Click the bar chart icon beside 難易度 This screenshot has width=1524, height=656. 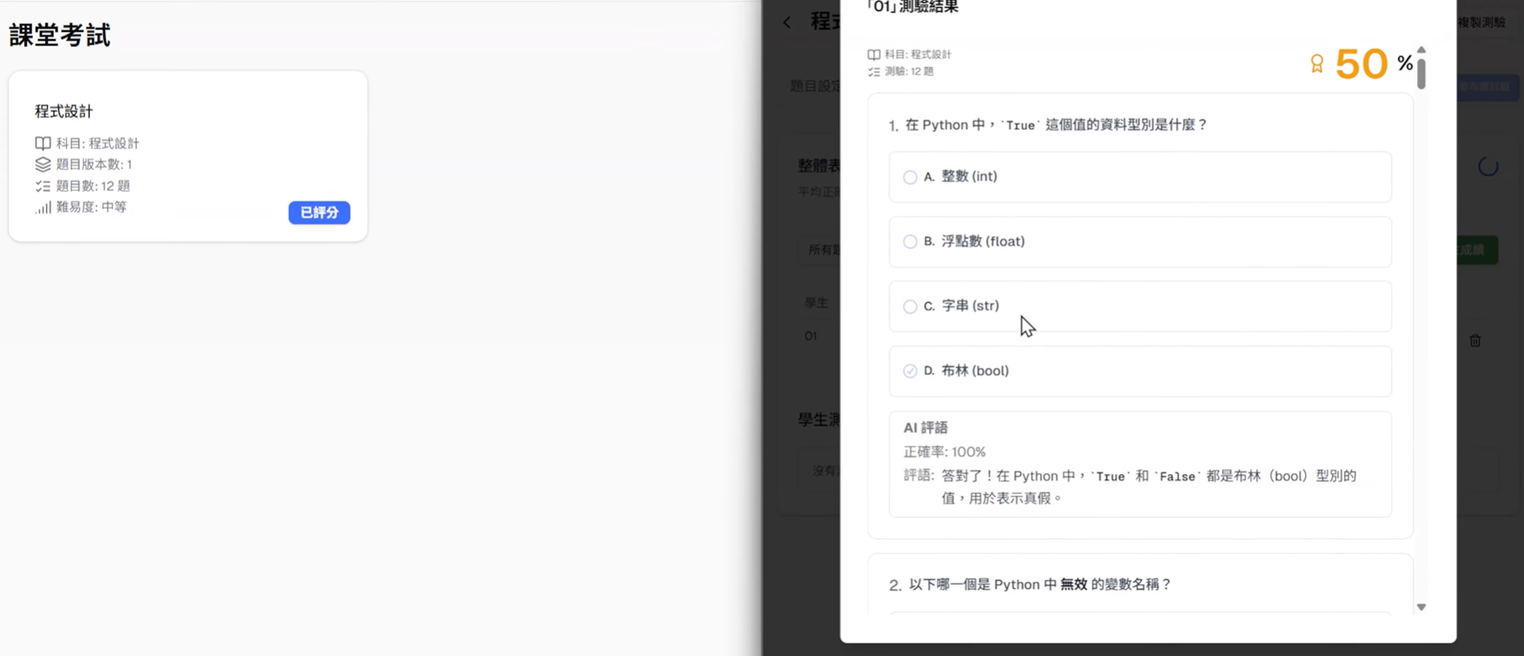point(43,207)
